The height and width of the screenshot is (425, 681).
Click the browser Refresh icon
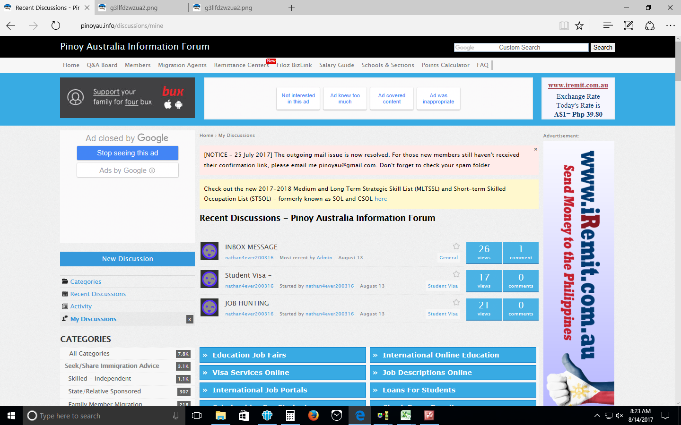tap(56, 25)
